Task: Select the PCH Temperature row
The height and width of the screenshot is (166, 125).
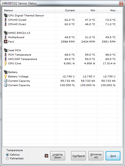Action: (60, 55)
